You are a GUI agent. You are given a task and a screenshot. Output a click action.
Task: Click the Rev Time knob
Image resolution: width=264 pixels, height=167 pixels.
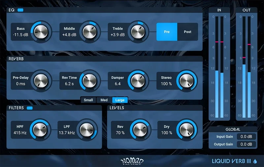click(89, 81)
